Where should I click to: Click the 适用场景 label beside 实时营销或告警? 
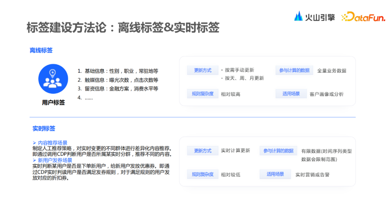pos(276,174)
